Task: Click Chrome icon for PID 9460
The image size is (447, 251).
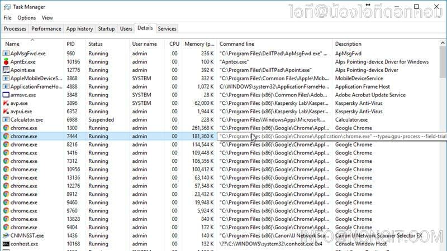Action: click(6, 202)
